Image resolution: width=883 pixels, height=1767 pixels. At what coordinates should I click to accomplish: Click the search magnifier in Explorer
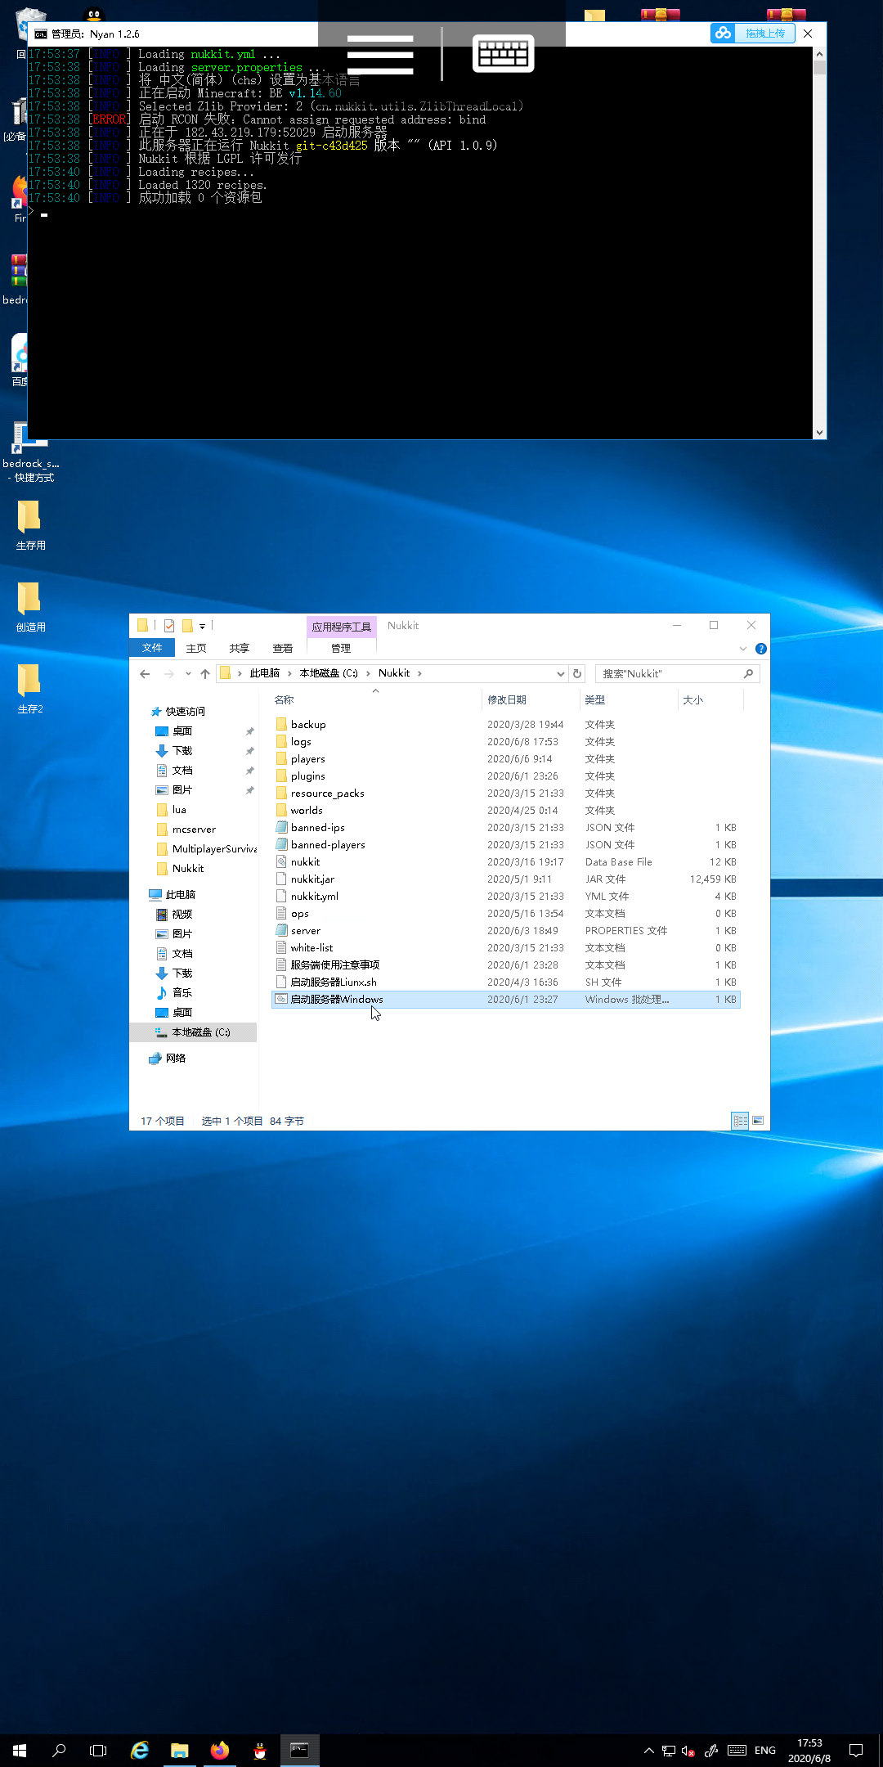point(748,673)
